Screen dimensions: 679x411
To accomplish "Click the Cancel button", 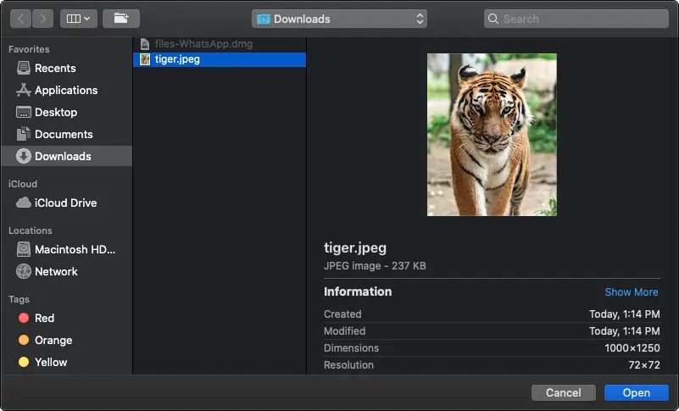I will [564, 393].
